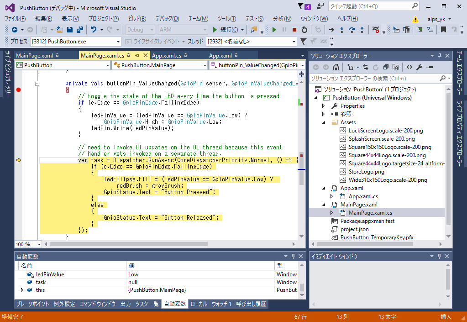Click the Solution Explorer search field
467x322 pixels.
click(x=381, y=79)
